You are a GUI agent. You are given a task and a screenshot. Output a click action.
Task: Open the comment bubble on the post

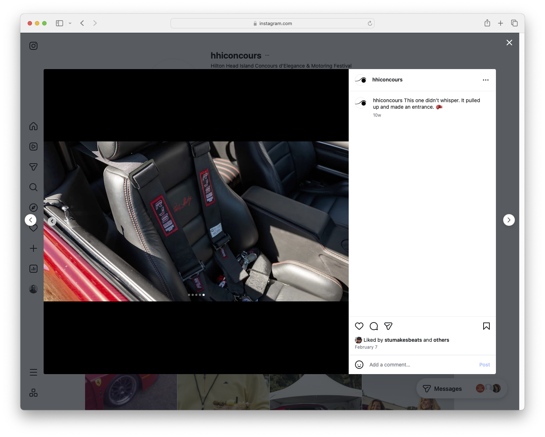[x=374, y=326]
